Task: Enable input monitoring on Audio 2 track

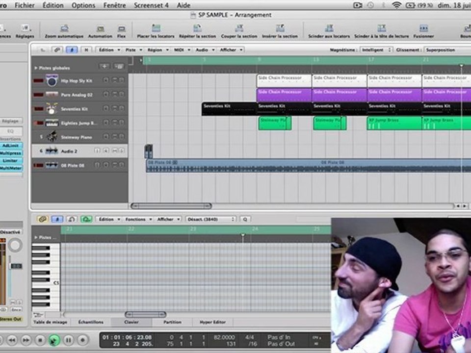Action: 97,151
